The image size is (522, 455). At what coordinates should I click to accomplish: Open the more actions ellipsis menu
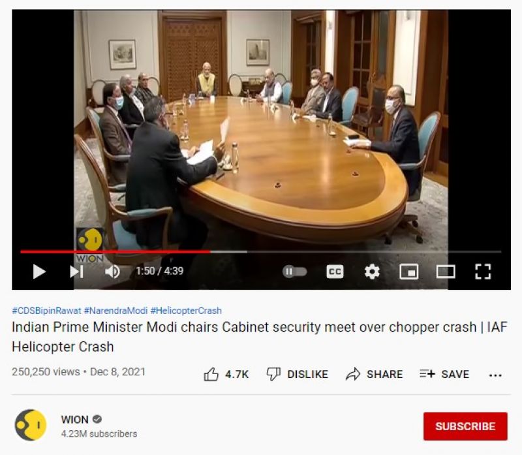495,375
